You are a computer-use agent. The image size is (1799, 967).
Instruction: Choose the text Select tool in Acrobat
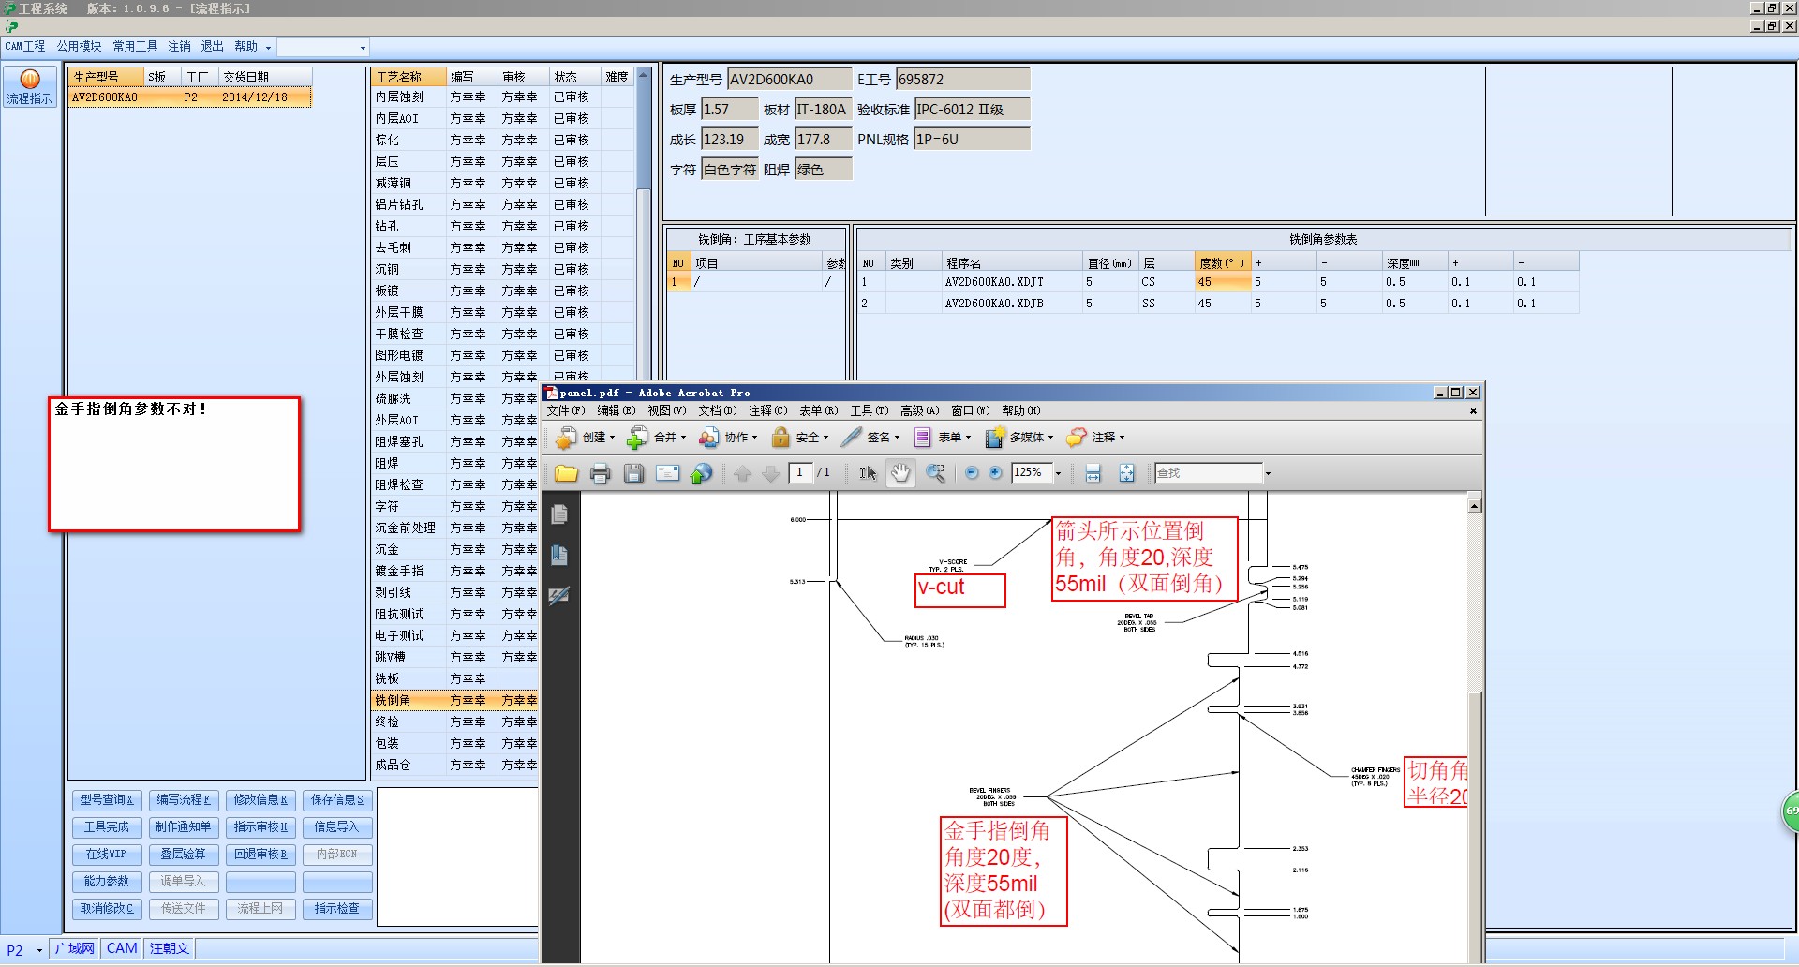(x=869, y=473)
